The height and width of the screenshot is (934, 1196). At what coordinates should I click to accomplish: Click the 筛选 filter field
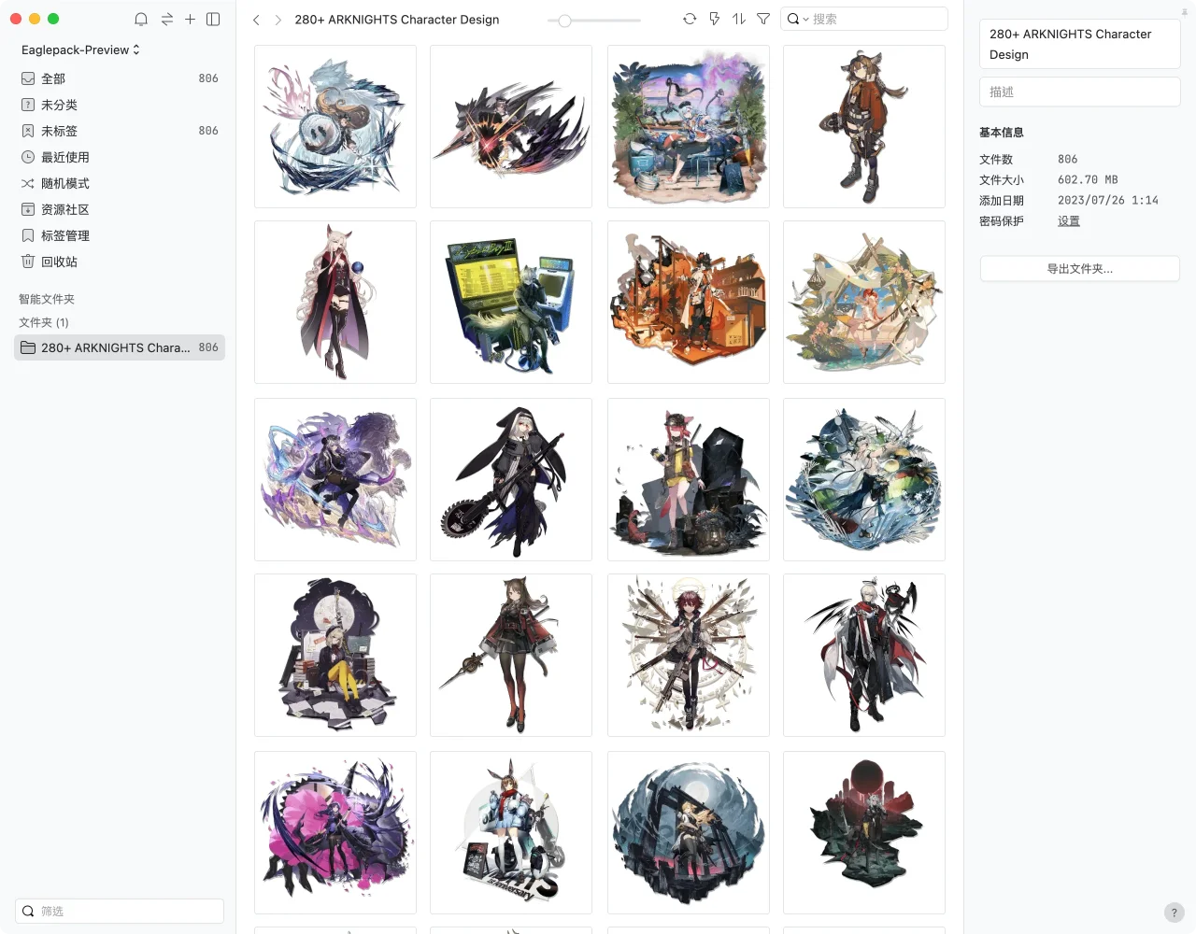[120, 911]
